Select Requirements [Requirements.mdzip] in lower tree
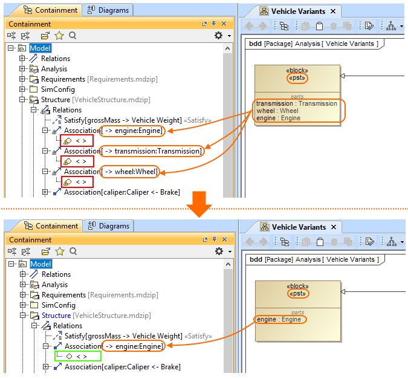Screen dimensions: 408x379 [x=94, y=294]
